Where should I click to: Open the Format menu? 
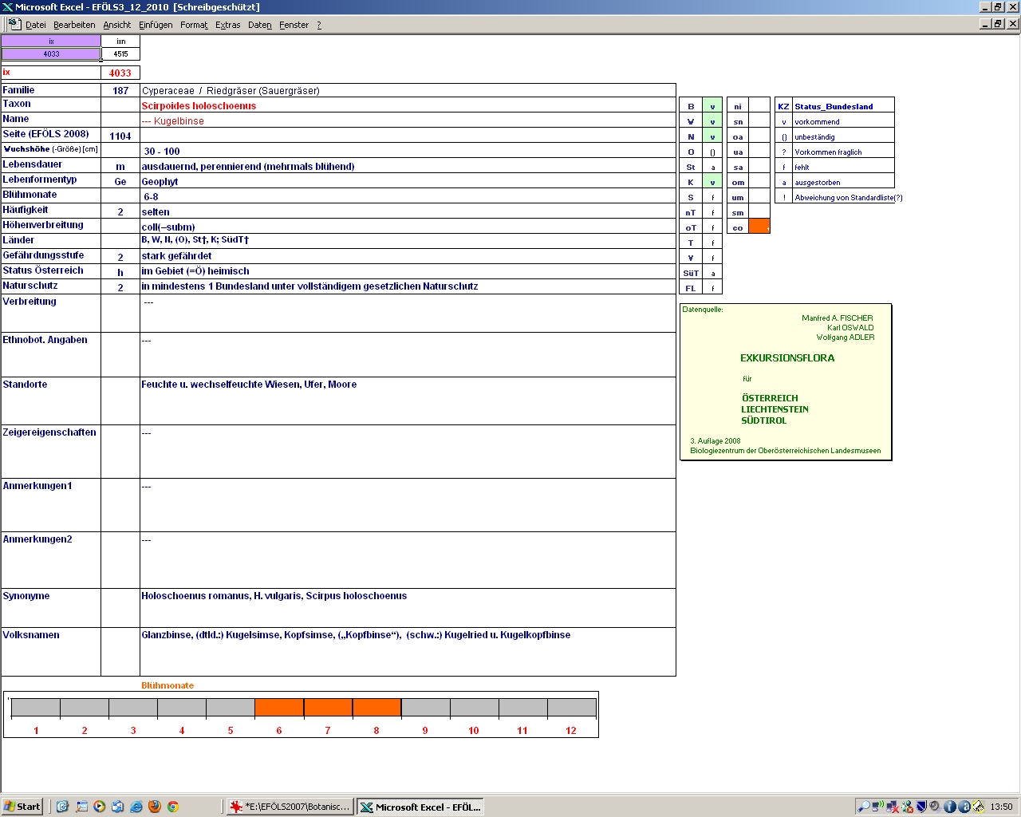[194, 25]
